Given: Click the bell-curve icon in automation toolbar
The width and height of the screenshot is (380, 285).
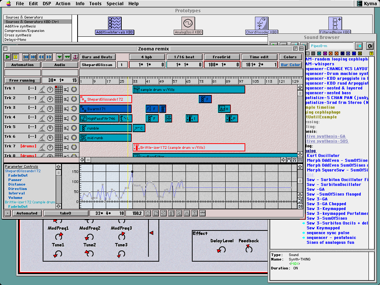Looking at the screenshot, I should [187, 213].
